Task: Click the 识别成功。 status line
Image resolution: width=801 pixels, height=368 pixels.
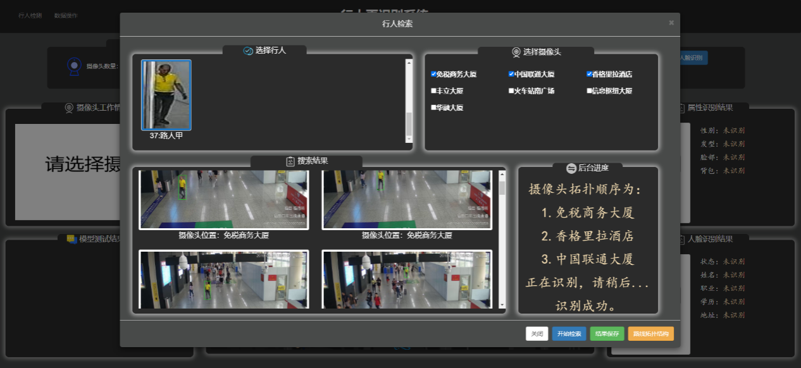Action: (587, 306)
